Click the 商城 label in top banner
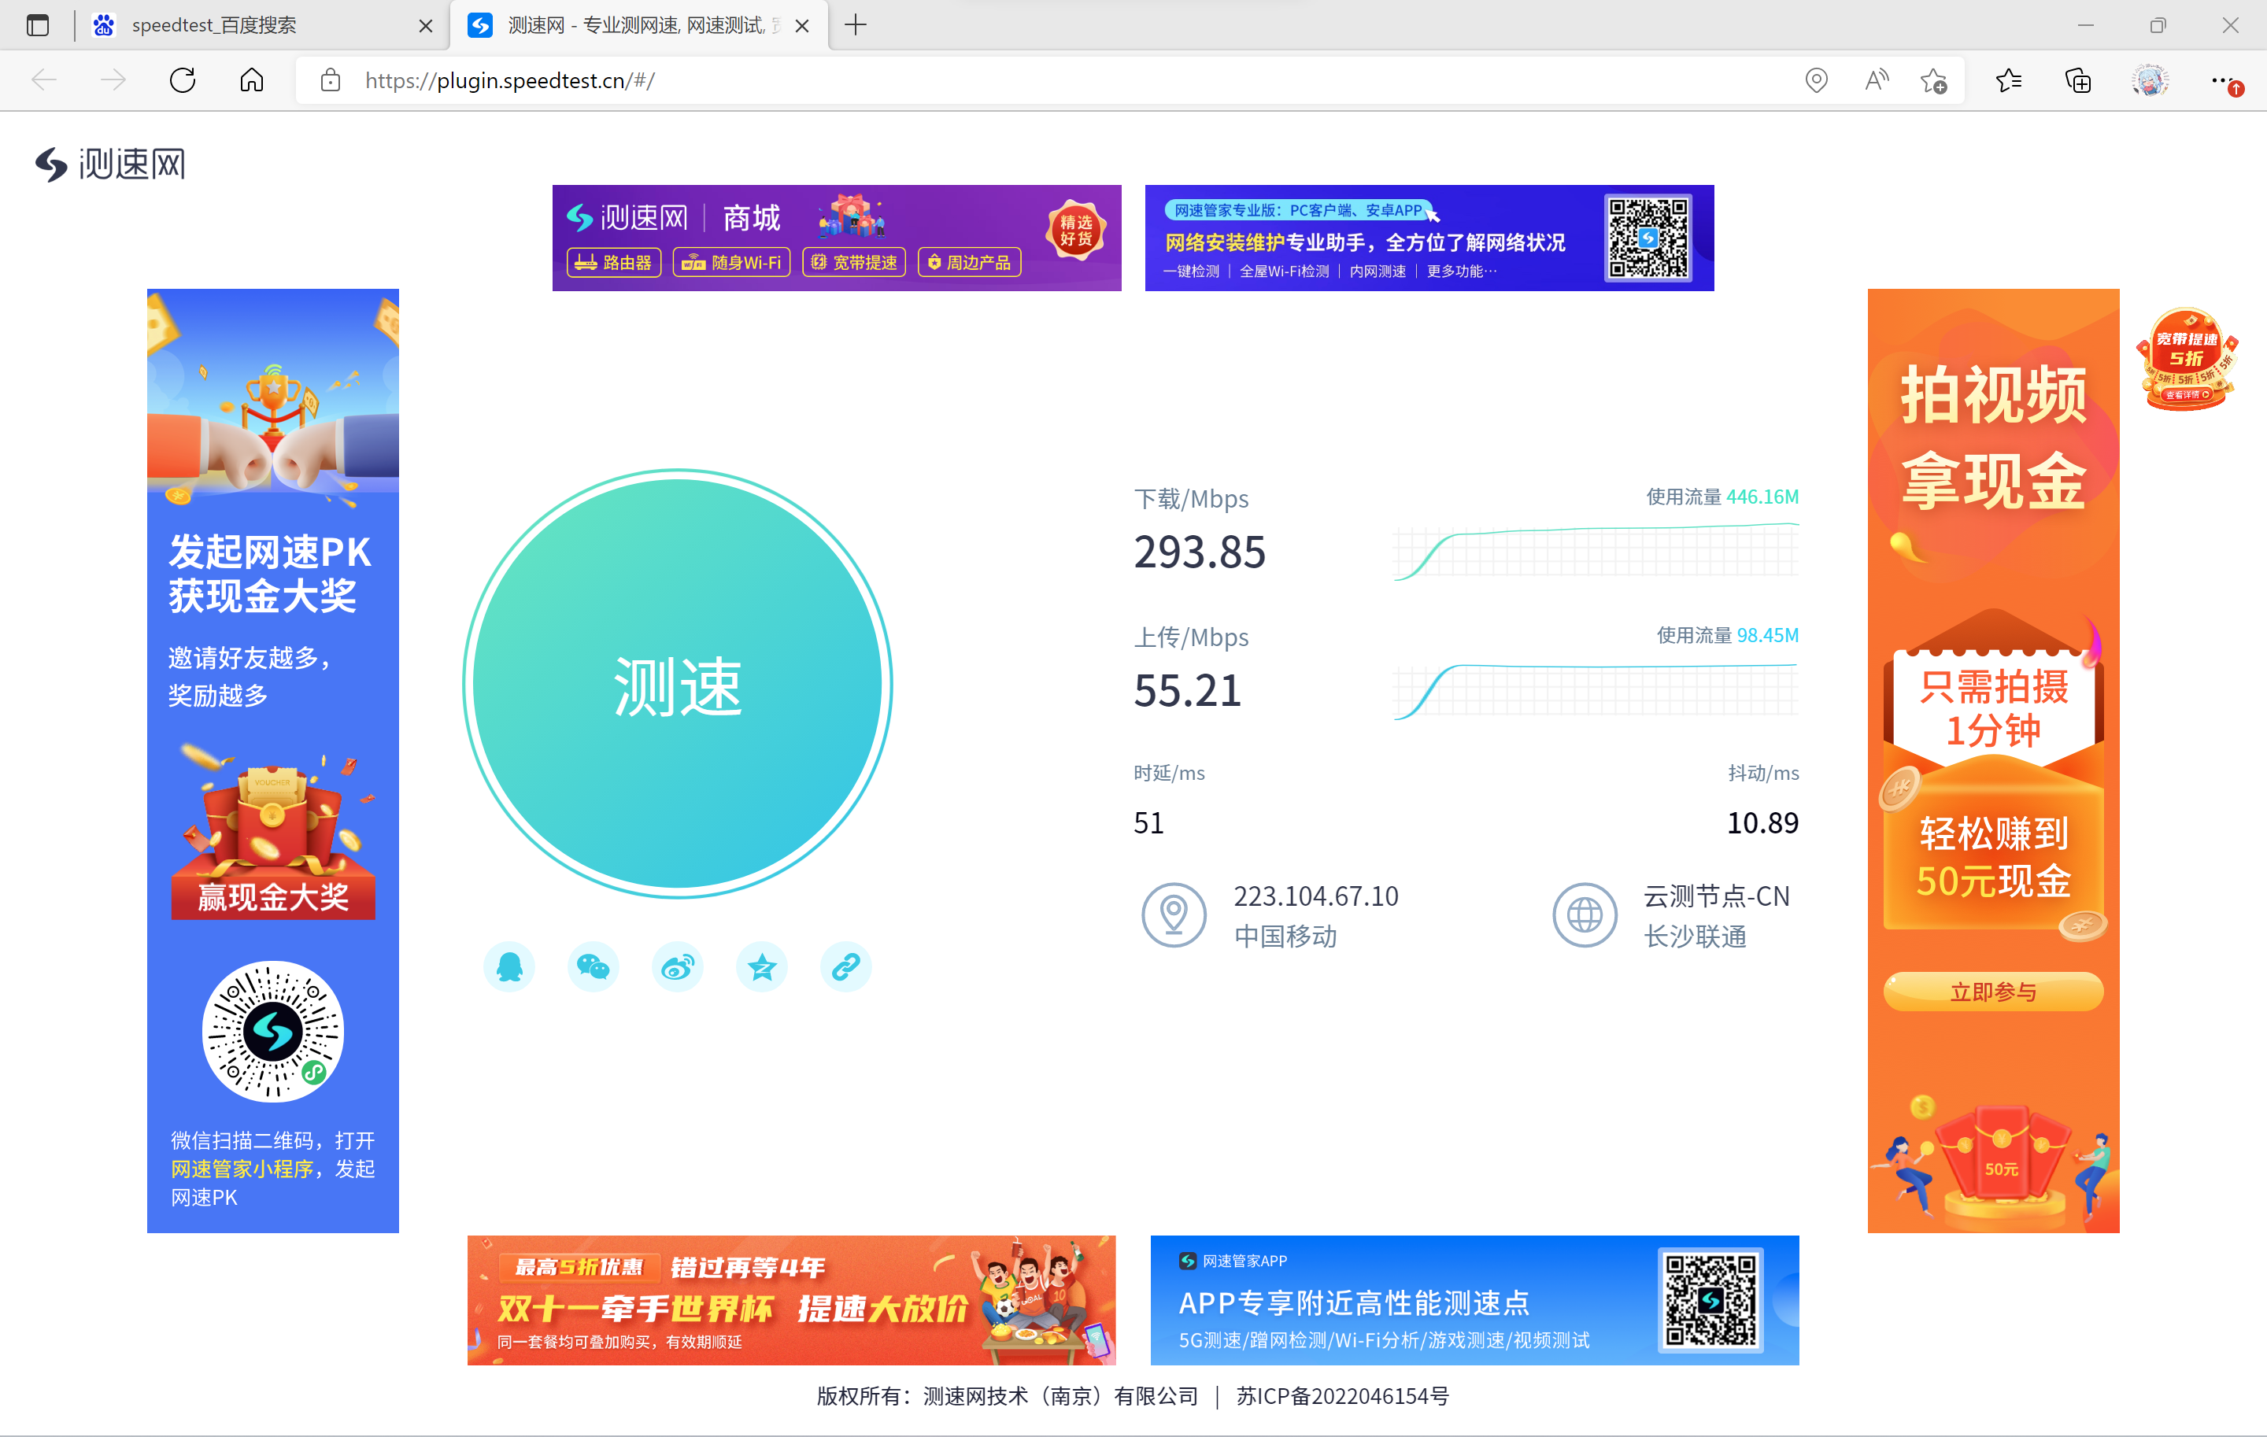Image resolution: width=2267 pixels, height=1437 pixels. click(x=751, y=218)
